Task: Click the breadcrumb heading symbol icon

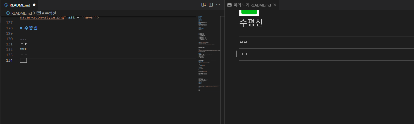Action: (x=39, y=13)
